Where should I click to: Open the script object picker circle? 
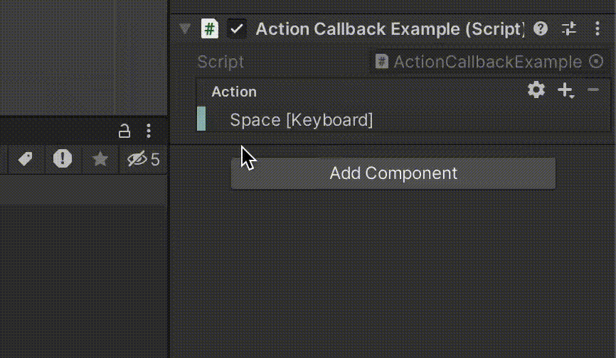(x=598, y=62)
